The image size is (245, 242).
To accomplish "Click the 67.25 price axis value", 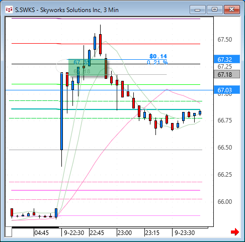I will point(225,67).
